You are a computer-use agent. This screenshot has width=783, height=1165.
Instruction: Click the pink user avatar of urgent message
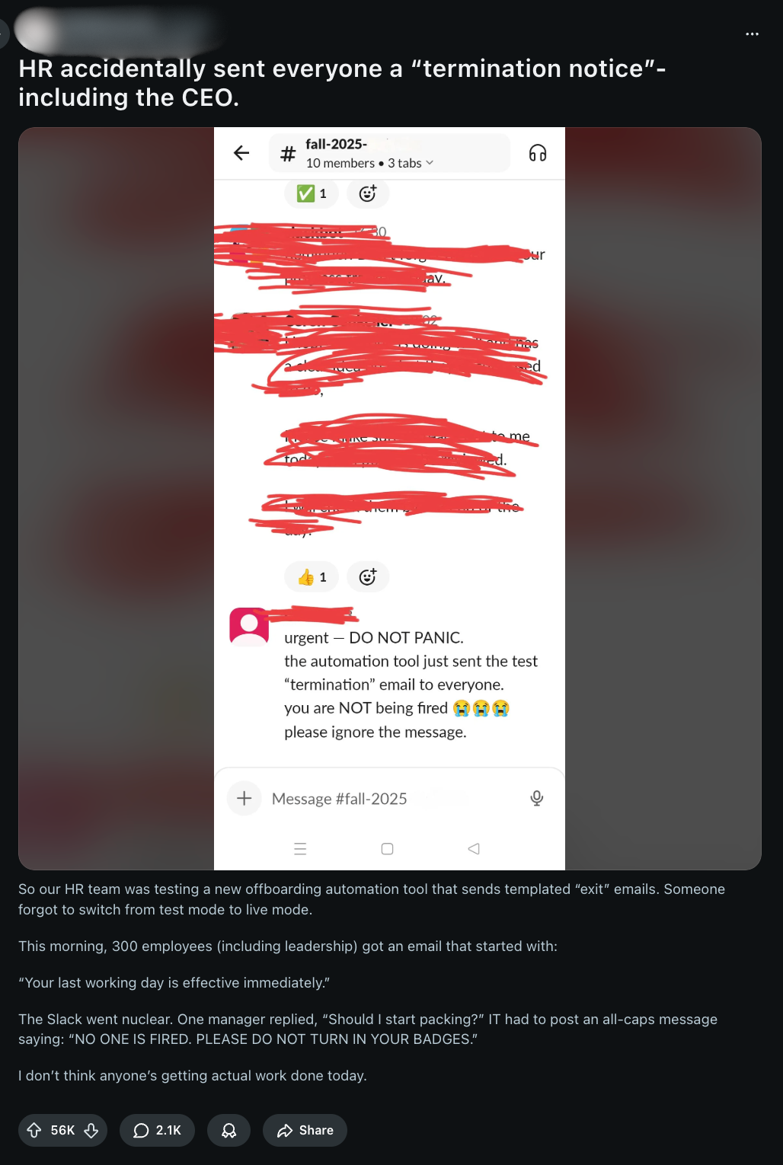point(249,627)
